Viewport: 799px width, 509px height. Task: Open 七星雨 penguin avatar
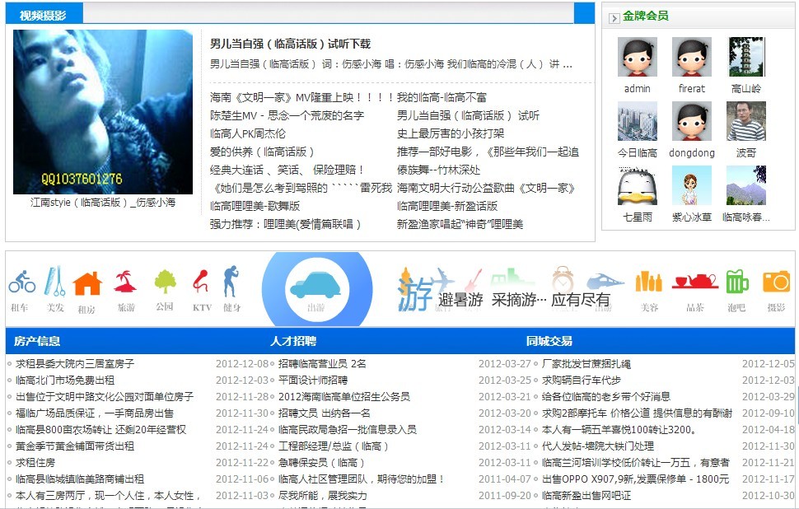pyautogui.click(x=637, y=185)
